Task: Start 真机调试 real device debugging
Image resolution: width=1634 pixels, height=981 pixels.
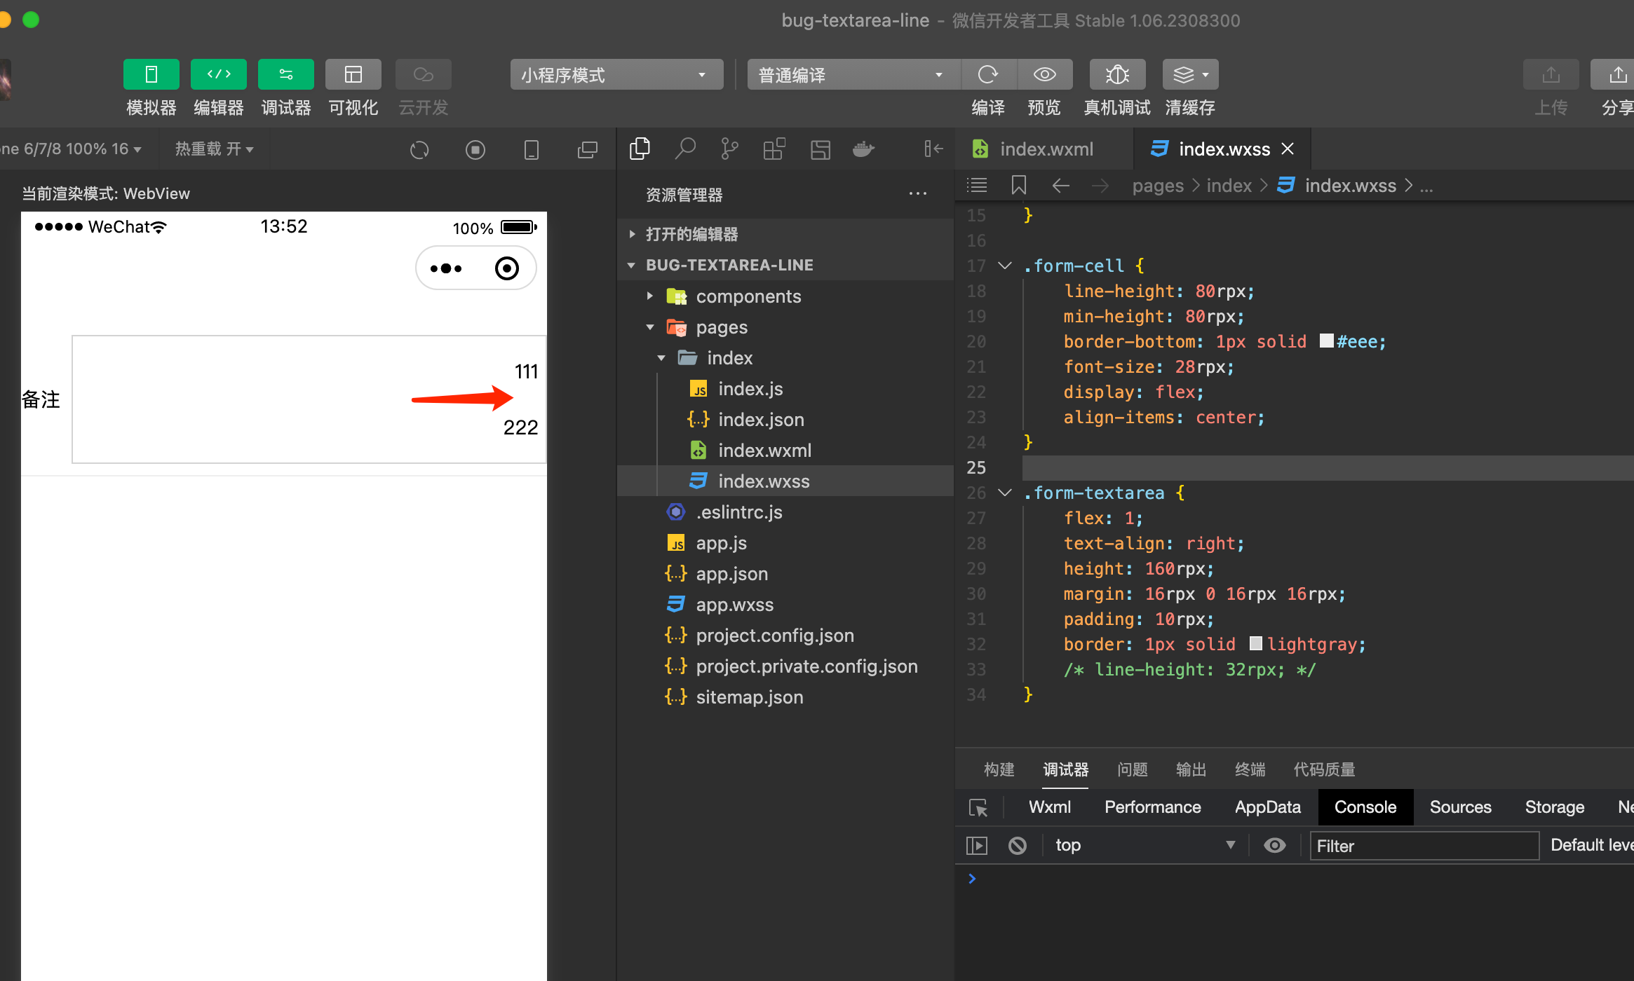Action: 1117,74
